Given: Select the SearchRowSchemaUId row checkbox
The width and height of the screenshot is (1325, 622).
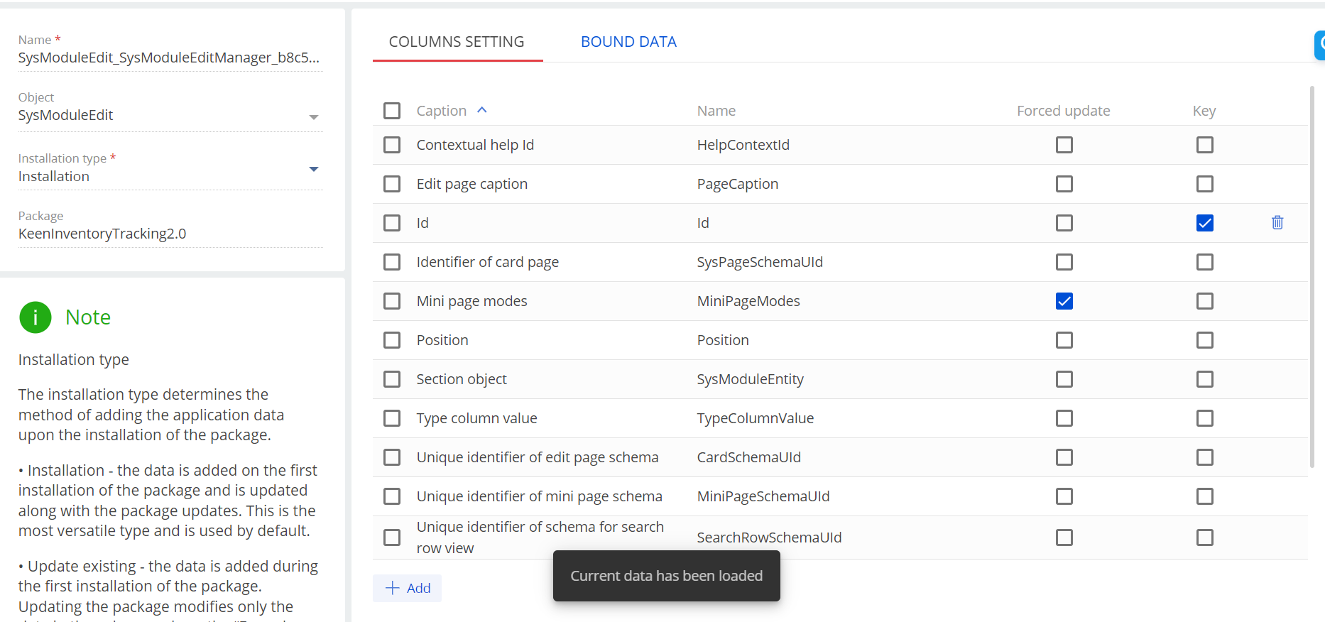Looking at the screenshot, I should point(392,538).
